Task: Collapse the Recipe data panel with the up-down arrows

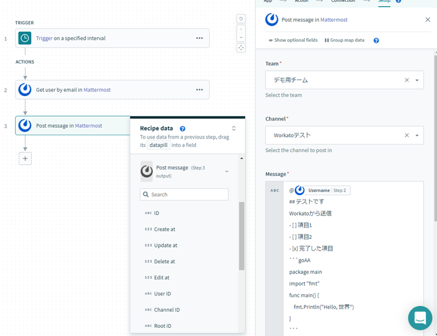Action: tap(233, 128)
